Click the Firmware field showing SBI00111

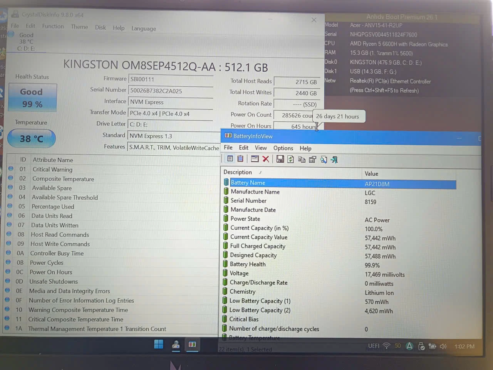coord(171,79)
